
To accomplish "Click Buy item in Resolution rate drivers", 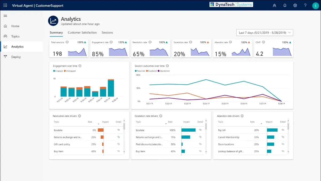I will coord(59,152).
